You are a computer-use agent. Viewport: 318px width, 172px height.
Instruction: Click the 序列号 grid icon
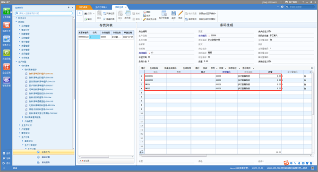point(128,13)
